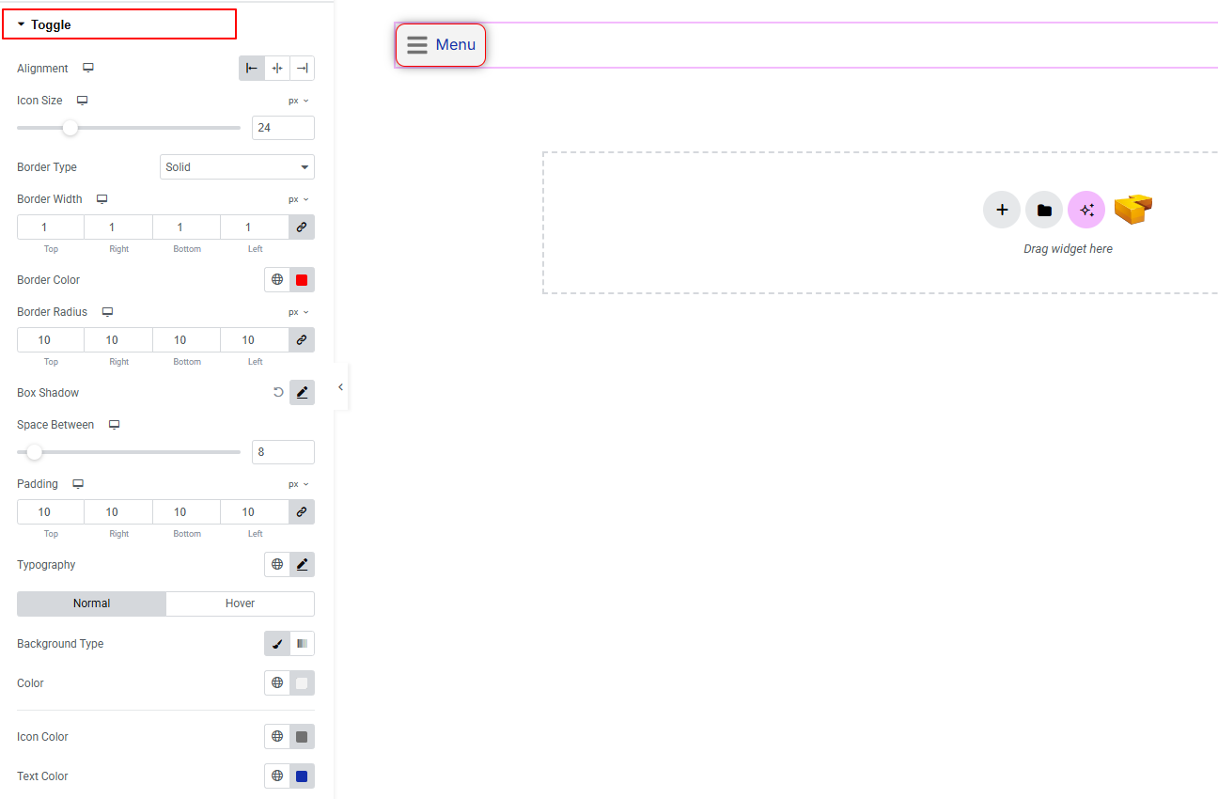Click the Space Between value field

click(x=283, y=452)
